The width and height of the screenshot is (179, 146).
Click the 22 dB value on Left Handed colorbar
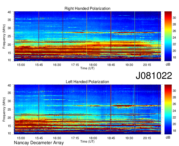(174, 117)
